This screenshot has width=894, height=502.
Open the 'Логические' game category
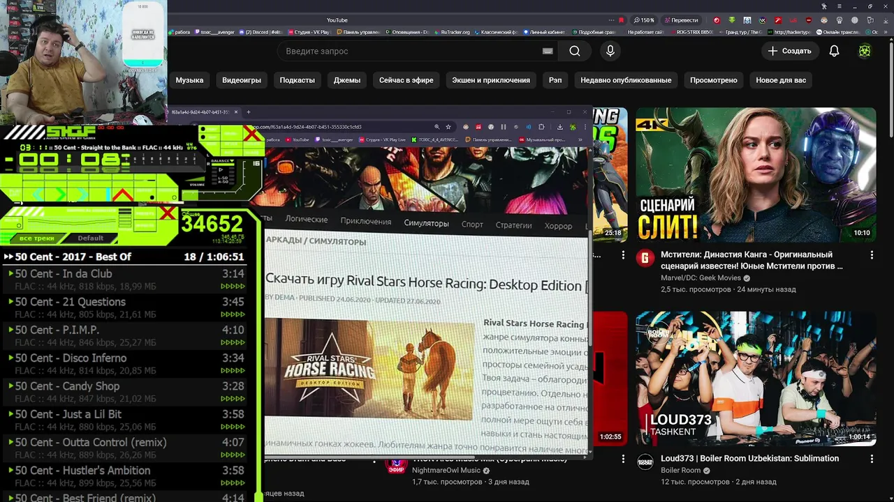click(306, 219)
